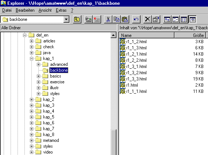Click the Paste clipboard icon
This screenshot has width=208, height=155.
[125, 19]
